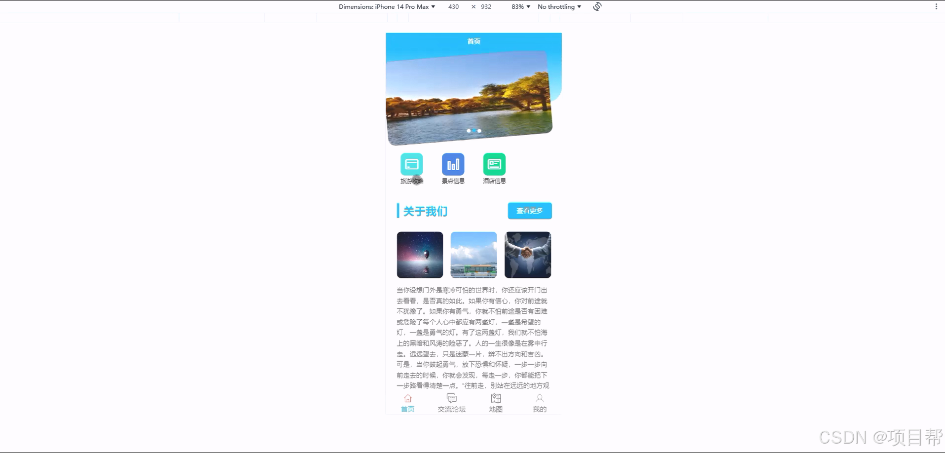Open the handshake image thumbnail
The width and height of the screenshot is (945, 453).
(527, 255)
